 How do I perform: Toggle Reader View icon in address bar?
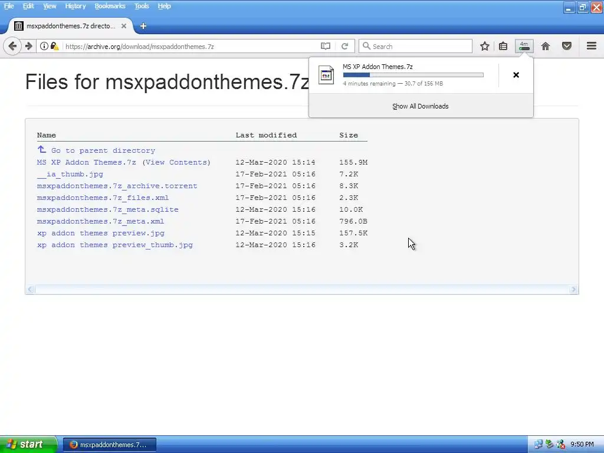(x=326, y=46)
